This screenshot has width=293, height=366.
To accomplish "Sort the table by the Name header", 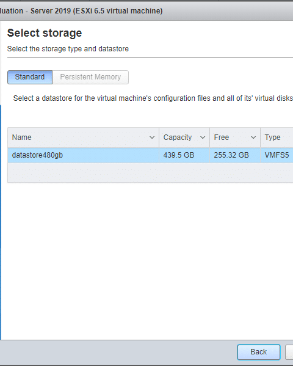I will pos(22,137).
